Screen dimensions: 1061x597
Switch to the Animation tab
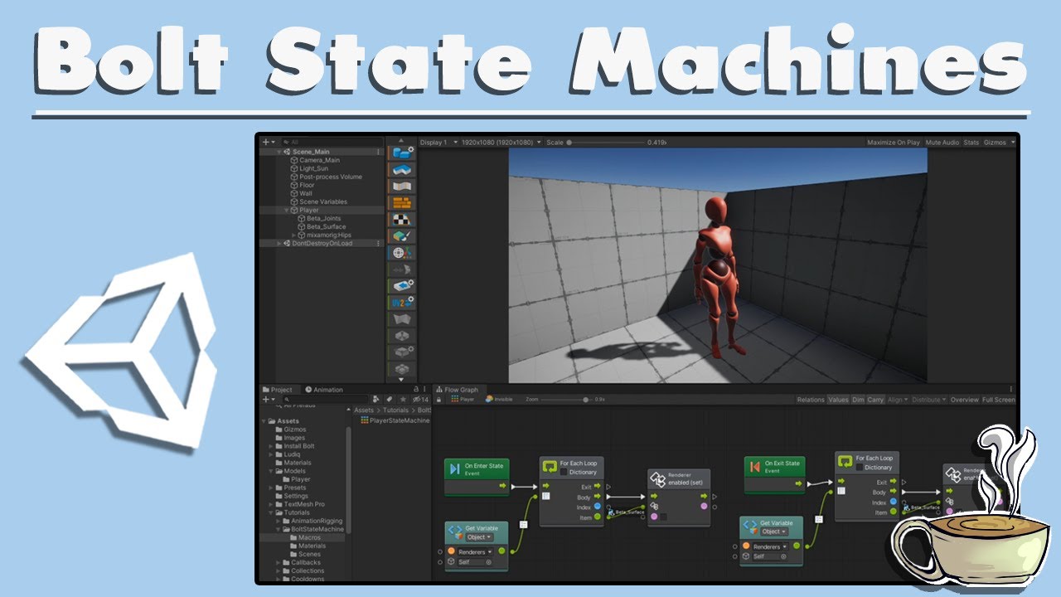point(324,390)
